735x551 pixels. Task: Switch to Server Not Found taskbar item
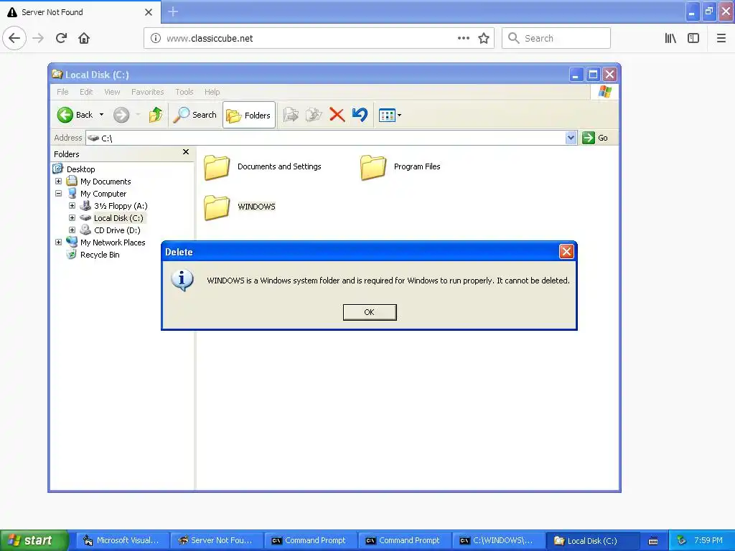215,541
